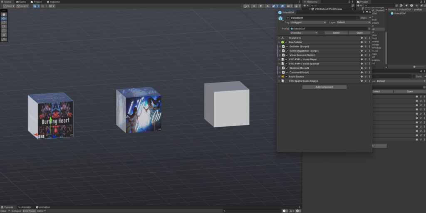Open the Animator tab
This screenshot has height=213, width=426.
[25, 207]
